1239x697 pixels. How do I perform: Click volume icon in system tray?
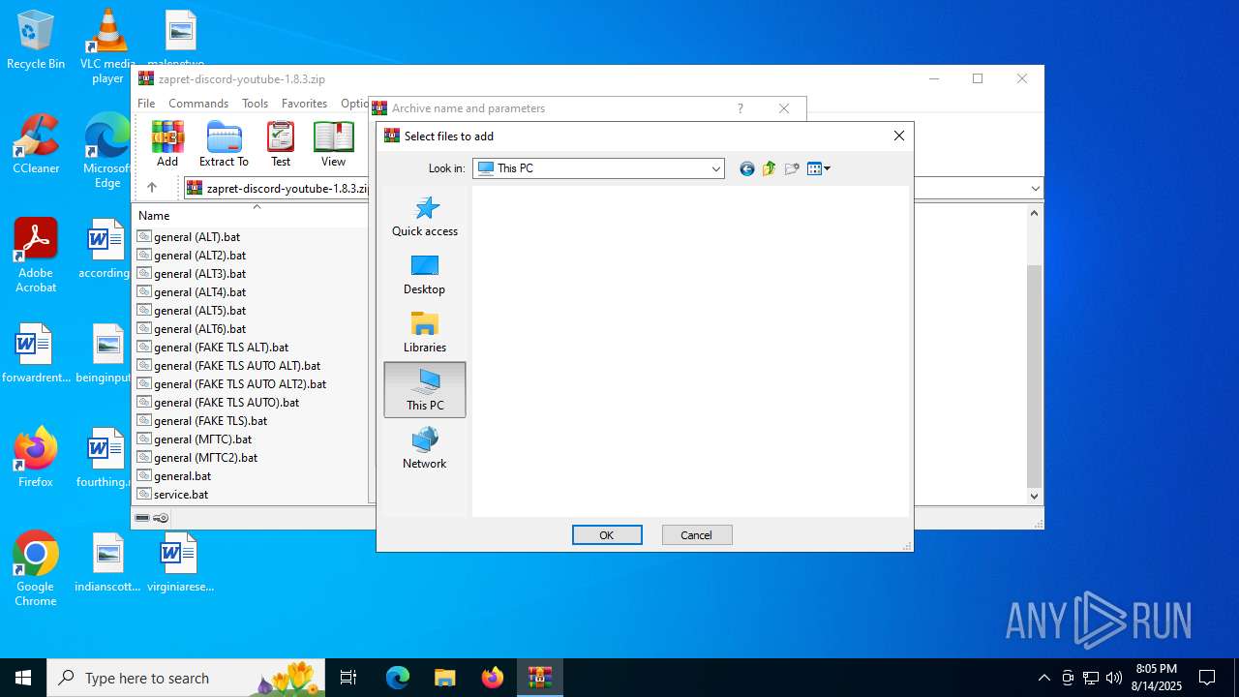1114,678
